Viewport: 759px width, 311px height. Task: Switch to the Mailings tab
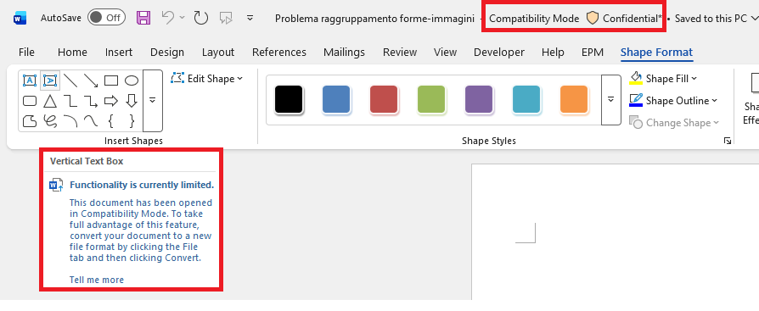click(x=344, y=53)
